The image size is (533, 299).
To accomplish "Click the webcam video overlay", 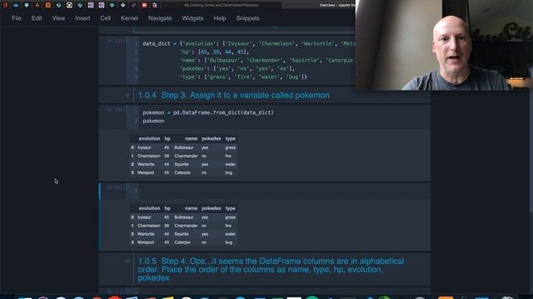I will 444,45.
